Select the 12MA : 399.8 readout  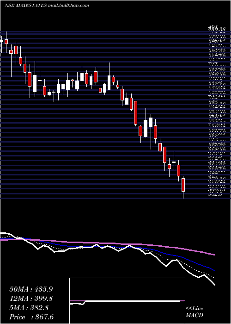pos(31,299)
